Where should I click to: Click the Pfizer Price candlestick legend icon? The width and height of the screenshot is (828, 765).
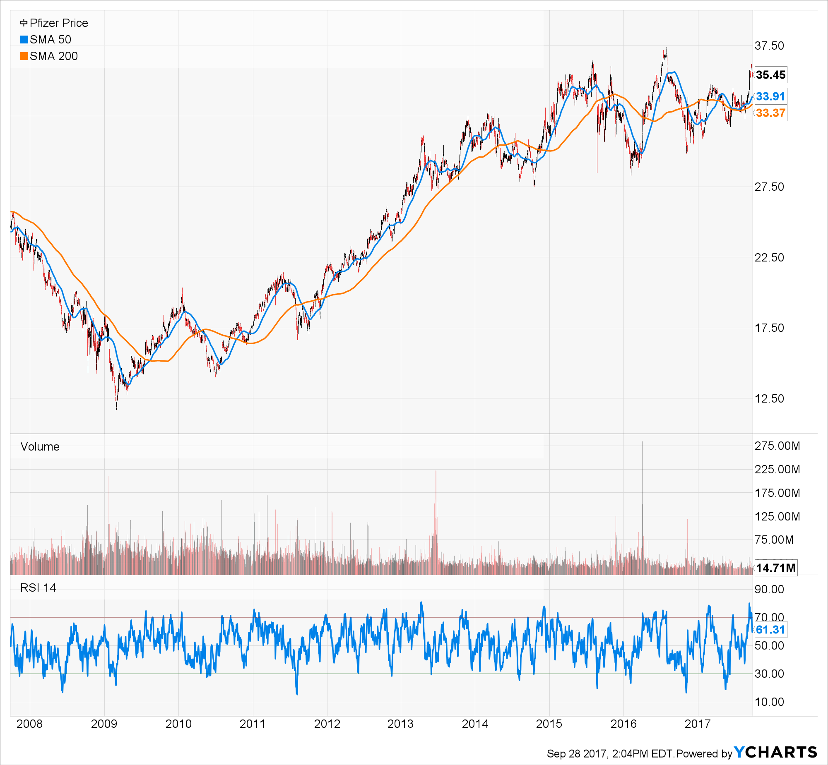point(24,23)
